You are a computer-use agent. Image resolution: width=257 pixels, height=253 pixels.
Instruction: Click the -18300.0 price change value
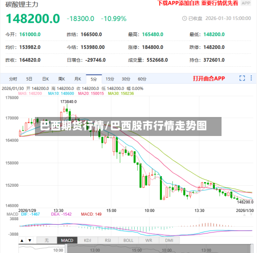coord(81,18)
